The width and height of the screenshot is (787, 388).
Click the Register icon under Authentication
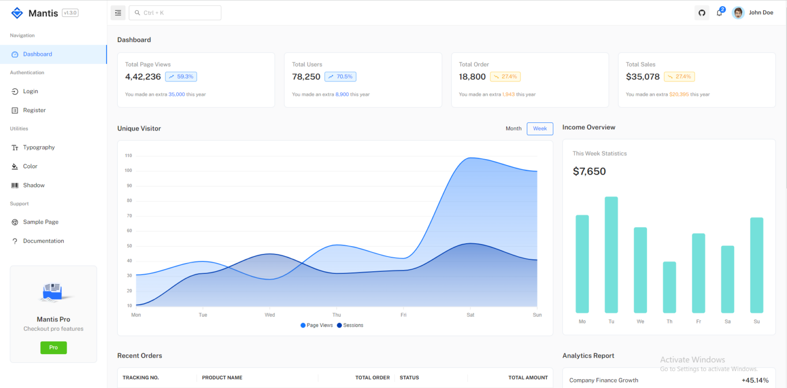[x=15, y=110]
